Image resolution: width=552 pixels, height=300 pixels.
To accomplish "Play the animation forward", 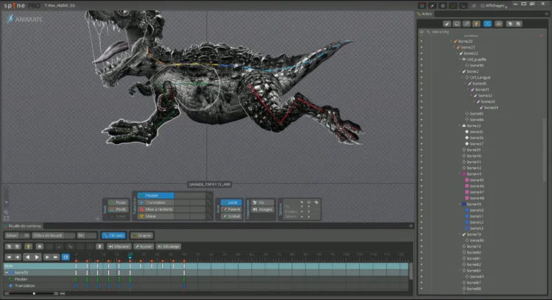I will click(x=37, y=257).
